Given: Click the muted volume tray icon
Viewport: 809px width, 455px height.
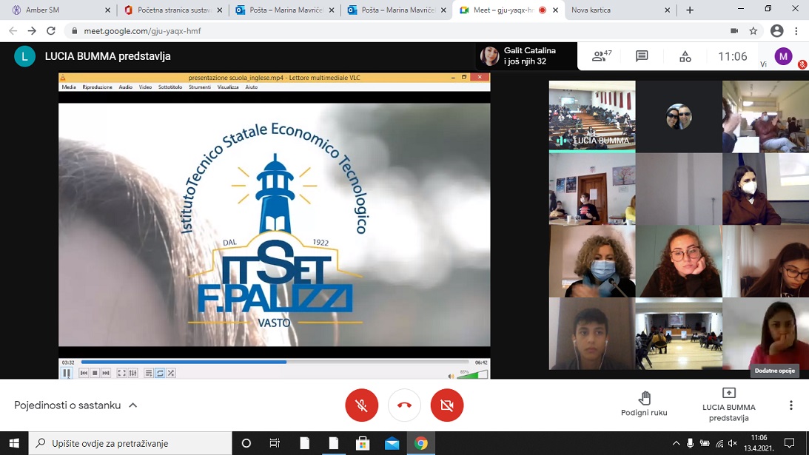Looking at the screenshot, I should [733, 443].
